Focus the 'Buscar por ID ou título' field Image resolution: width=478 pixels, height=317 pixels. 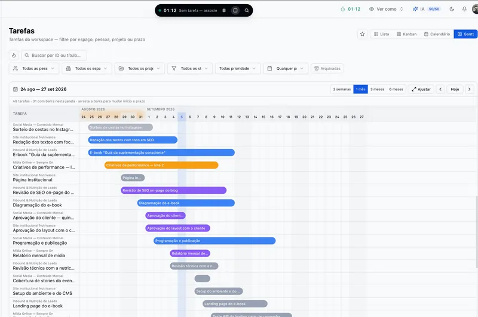54,55
